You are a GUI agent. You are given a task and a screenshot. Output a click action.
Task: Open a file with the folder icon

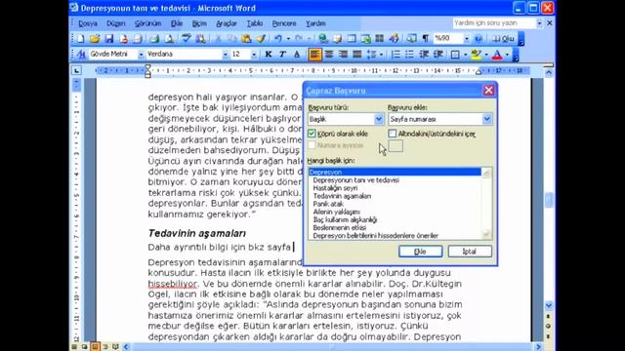tap(95, 39)
